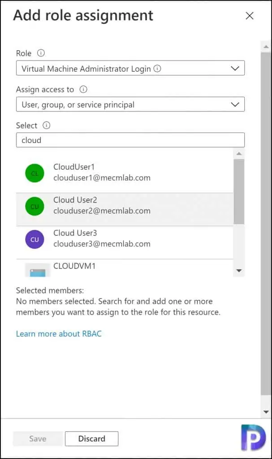Open the Learn more about RBAC link
This screenshot has width=272, height=459.
[59, 333]
